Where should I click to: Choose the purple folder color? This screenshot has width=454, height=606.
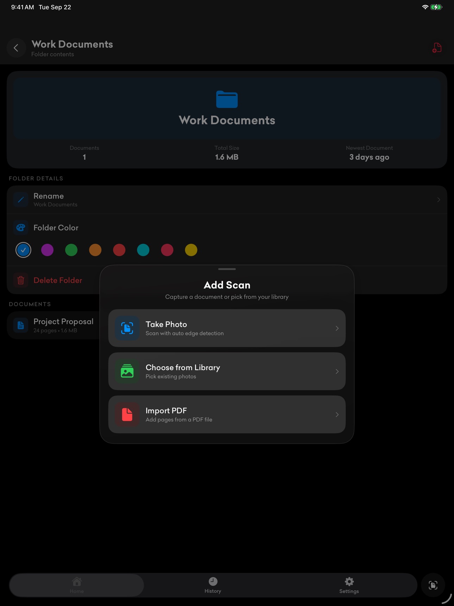47,250
